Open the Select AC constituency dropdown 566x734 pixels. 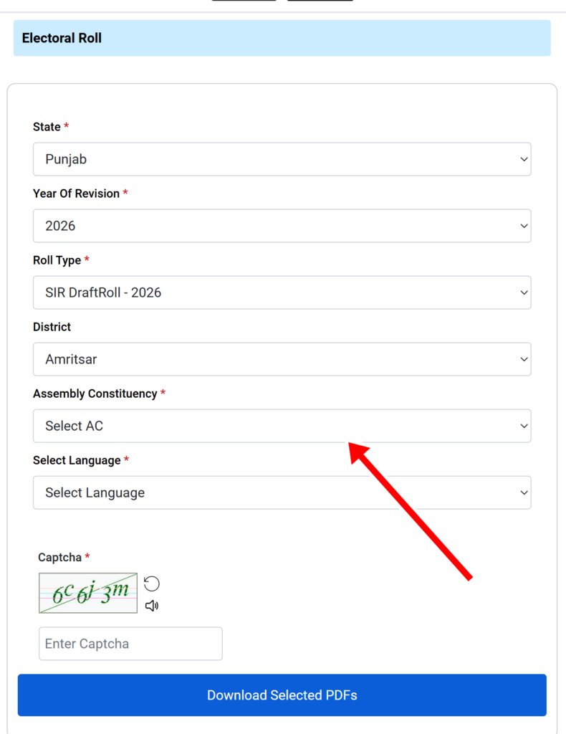click(x=282, y=426)
